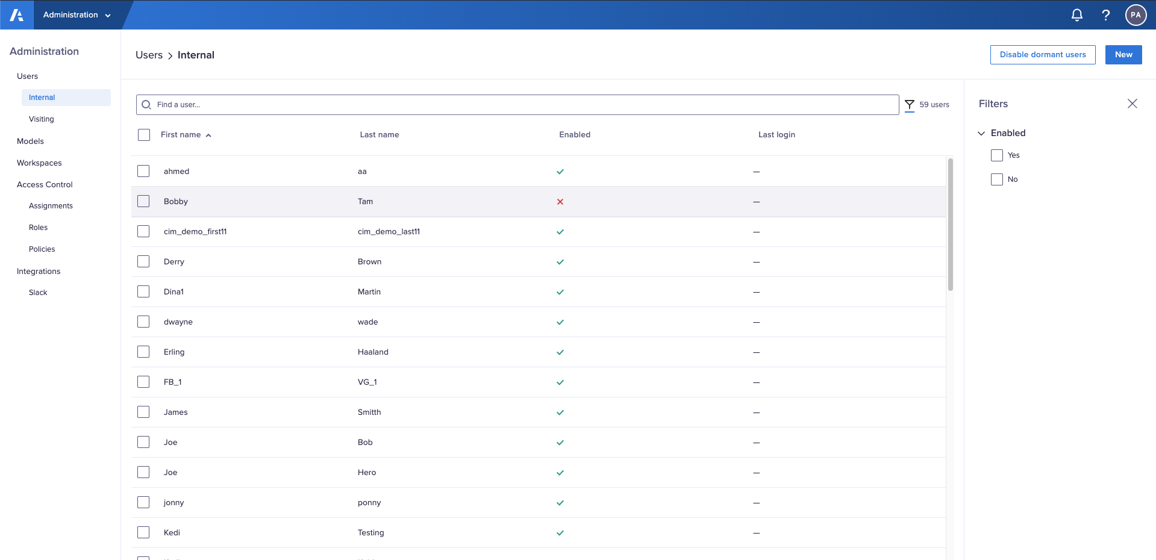1156x560 pixels.
Task: Click the search magnifier in the user search bar
Action: 146,104
